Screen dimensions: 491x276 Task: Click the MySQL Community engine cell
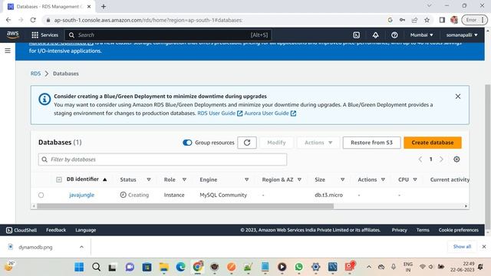(223, 195)
